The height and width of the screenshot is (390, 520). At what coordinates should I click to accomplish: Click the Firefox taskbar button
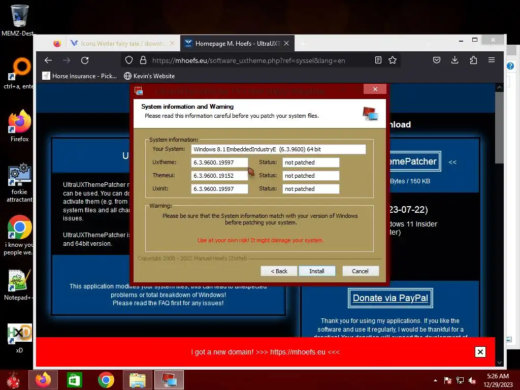click(43, 380)
